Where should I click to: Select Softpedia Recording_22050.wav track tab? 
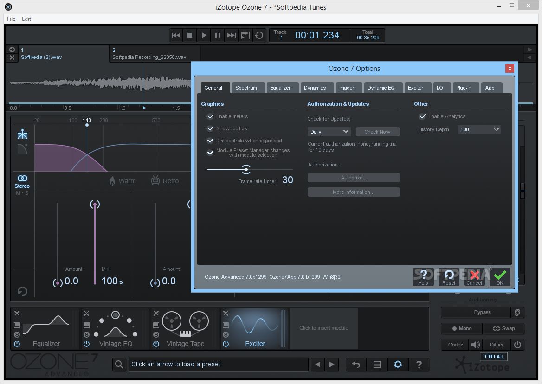pyautogui.click(x=155, y=54)
